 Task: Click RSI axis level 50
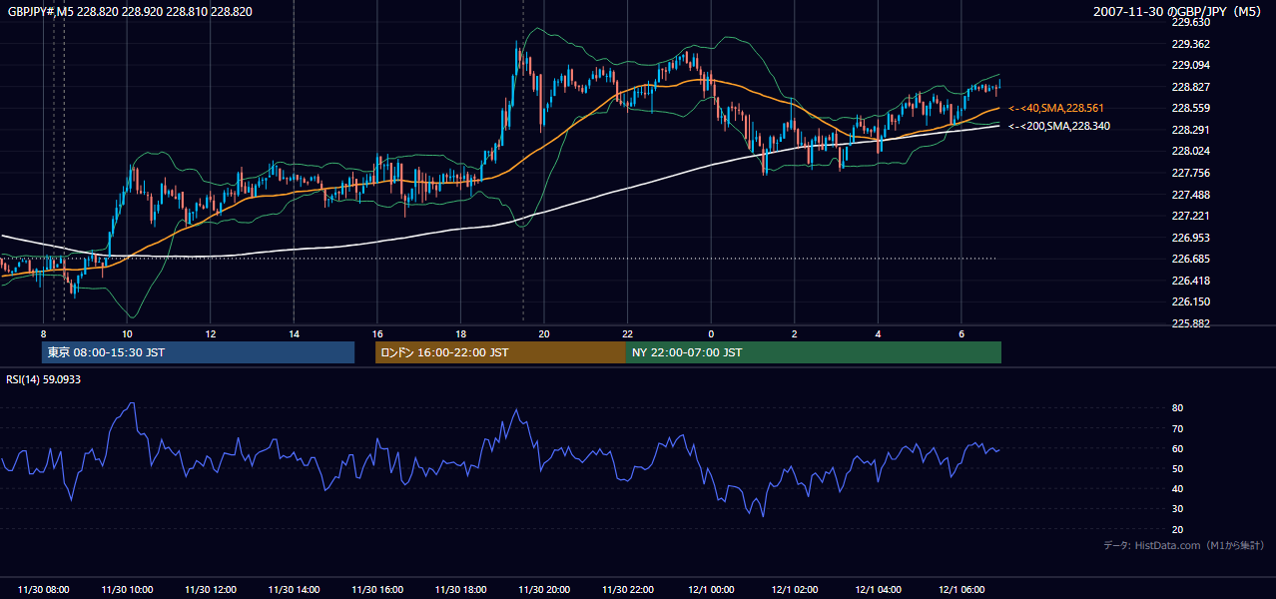pyautogui.click(x=1177, y=468)
